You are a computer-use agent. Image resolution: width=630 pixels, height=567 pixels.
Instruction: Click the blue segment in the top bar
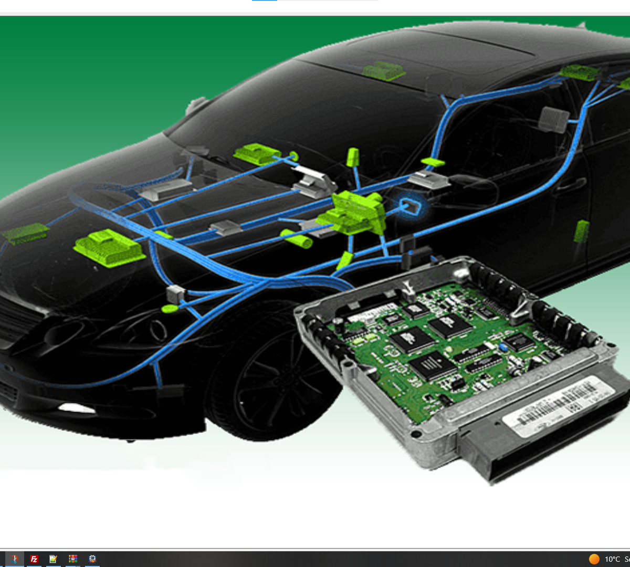click(265, 2)
